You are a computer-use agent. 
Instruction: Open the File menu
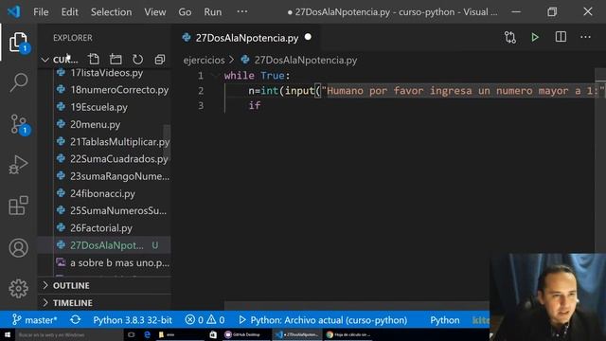click(41, 12)
